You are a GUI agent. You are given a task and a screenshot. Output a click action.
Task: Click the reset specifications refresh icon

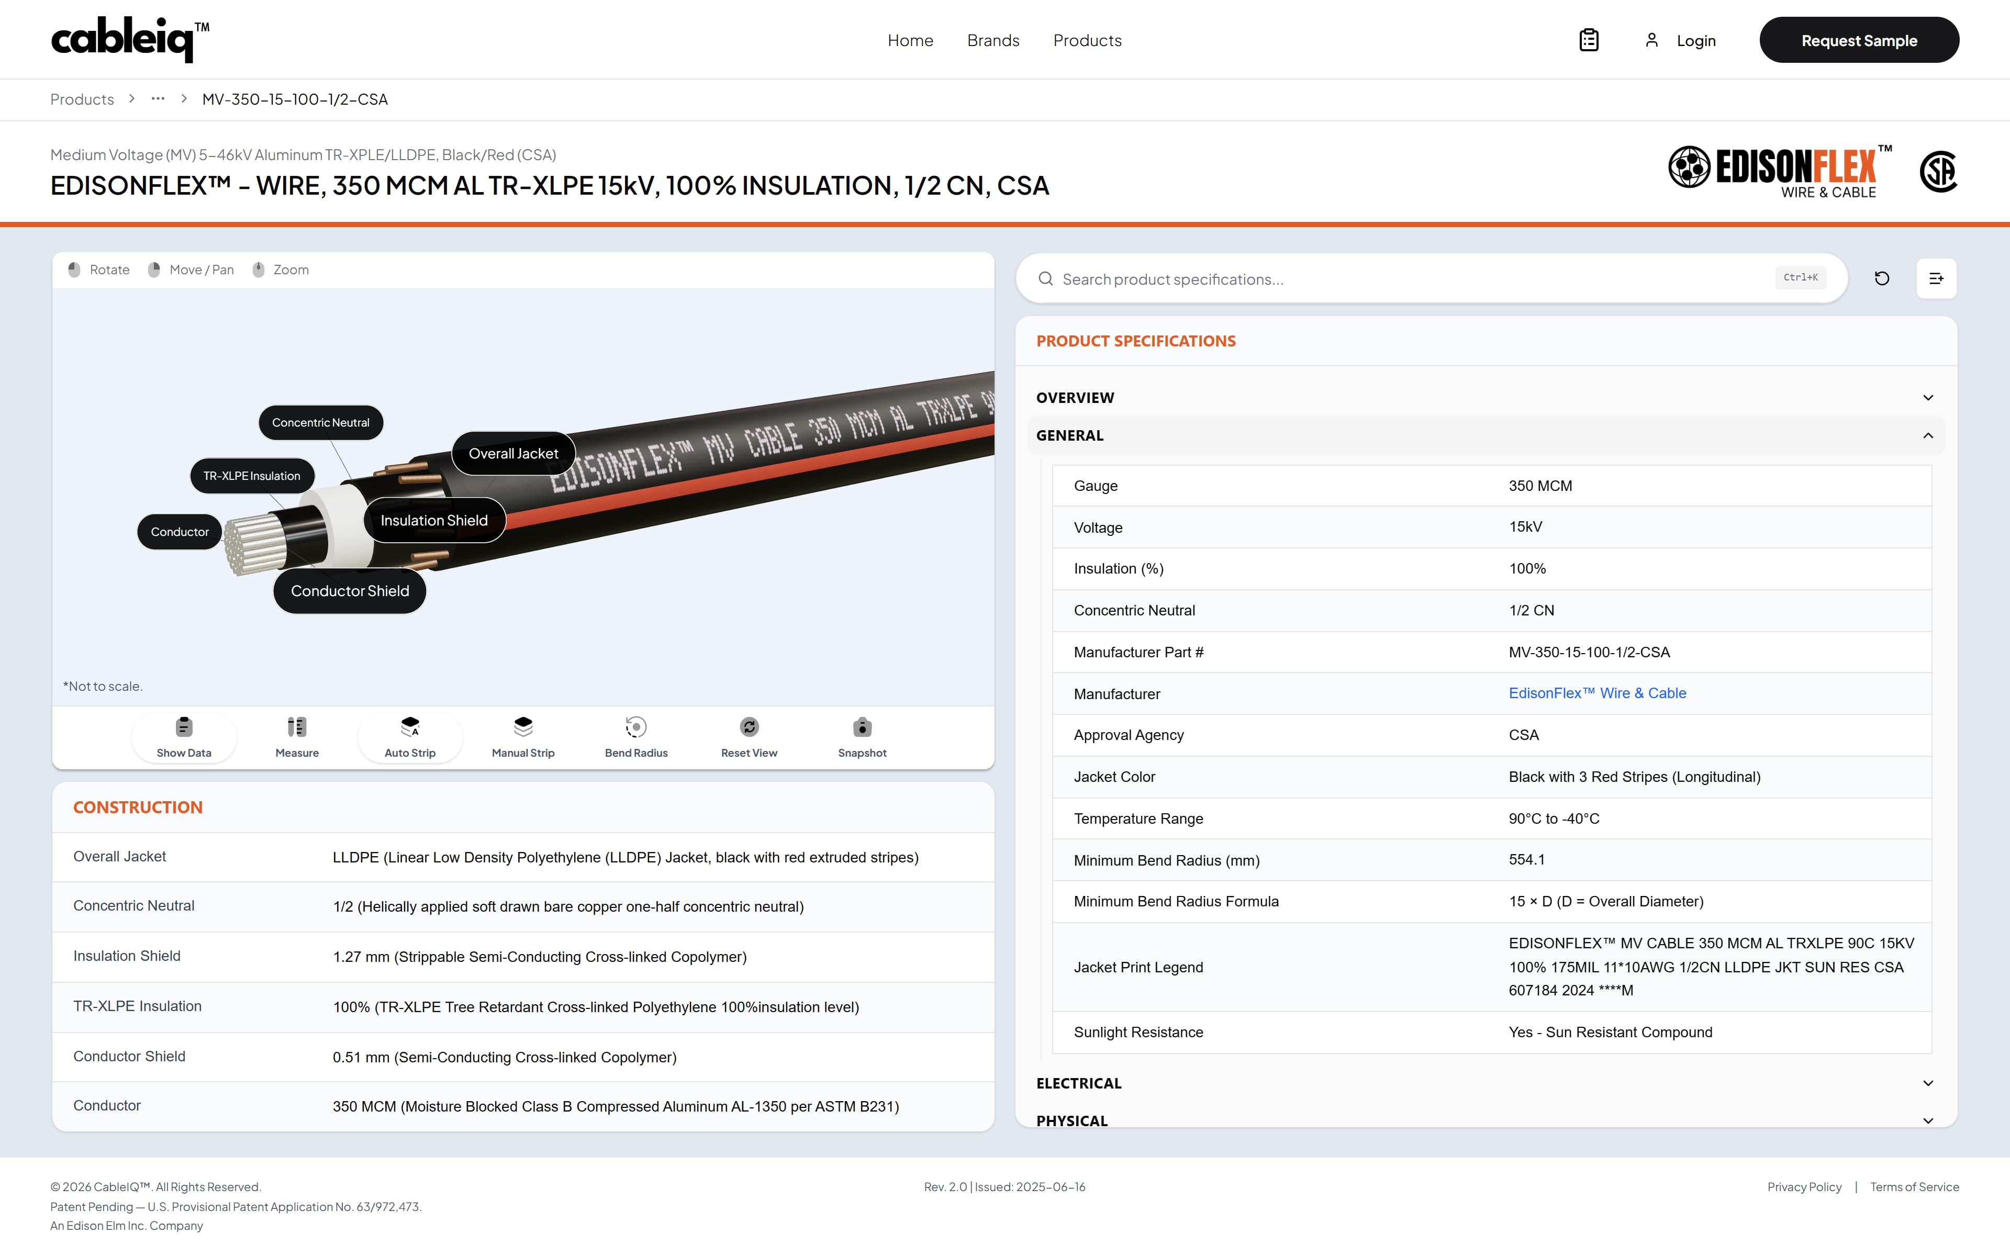[x=1882, y=278]
